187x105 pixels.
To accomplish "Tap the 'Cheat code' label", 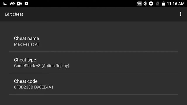I will coord(26,81).
